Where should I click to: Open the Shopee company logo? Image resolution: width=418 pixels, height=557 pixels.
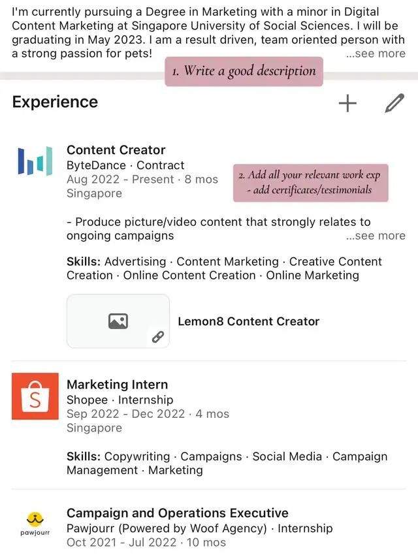[x=35, y=396]
